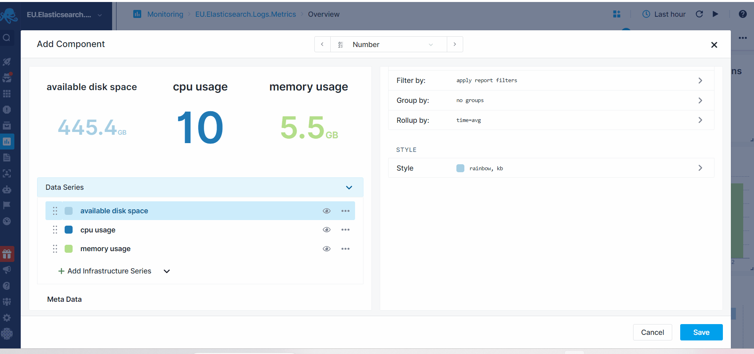Image resolution: width=754 pixels, height=354 pixels.
Task: Start live mode with the play icon
Action: [x=715, y=14]
